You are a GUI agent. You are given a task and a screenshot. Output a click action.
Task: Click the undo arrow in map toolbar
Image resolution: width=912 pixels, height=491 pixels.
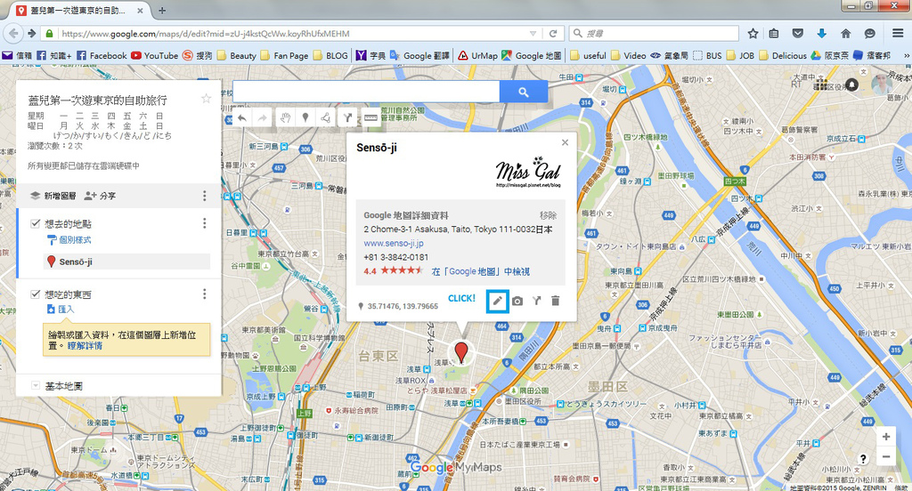(x=242, y=118)
